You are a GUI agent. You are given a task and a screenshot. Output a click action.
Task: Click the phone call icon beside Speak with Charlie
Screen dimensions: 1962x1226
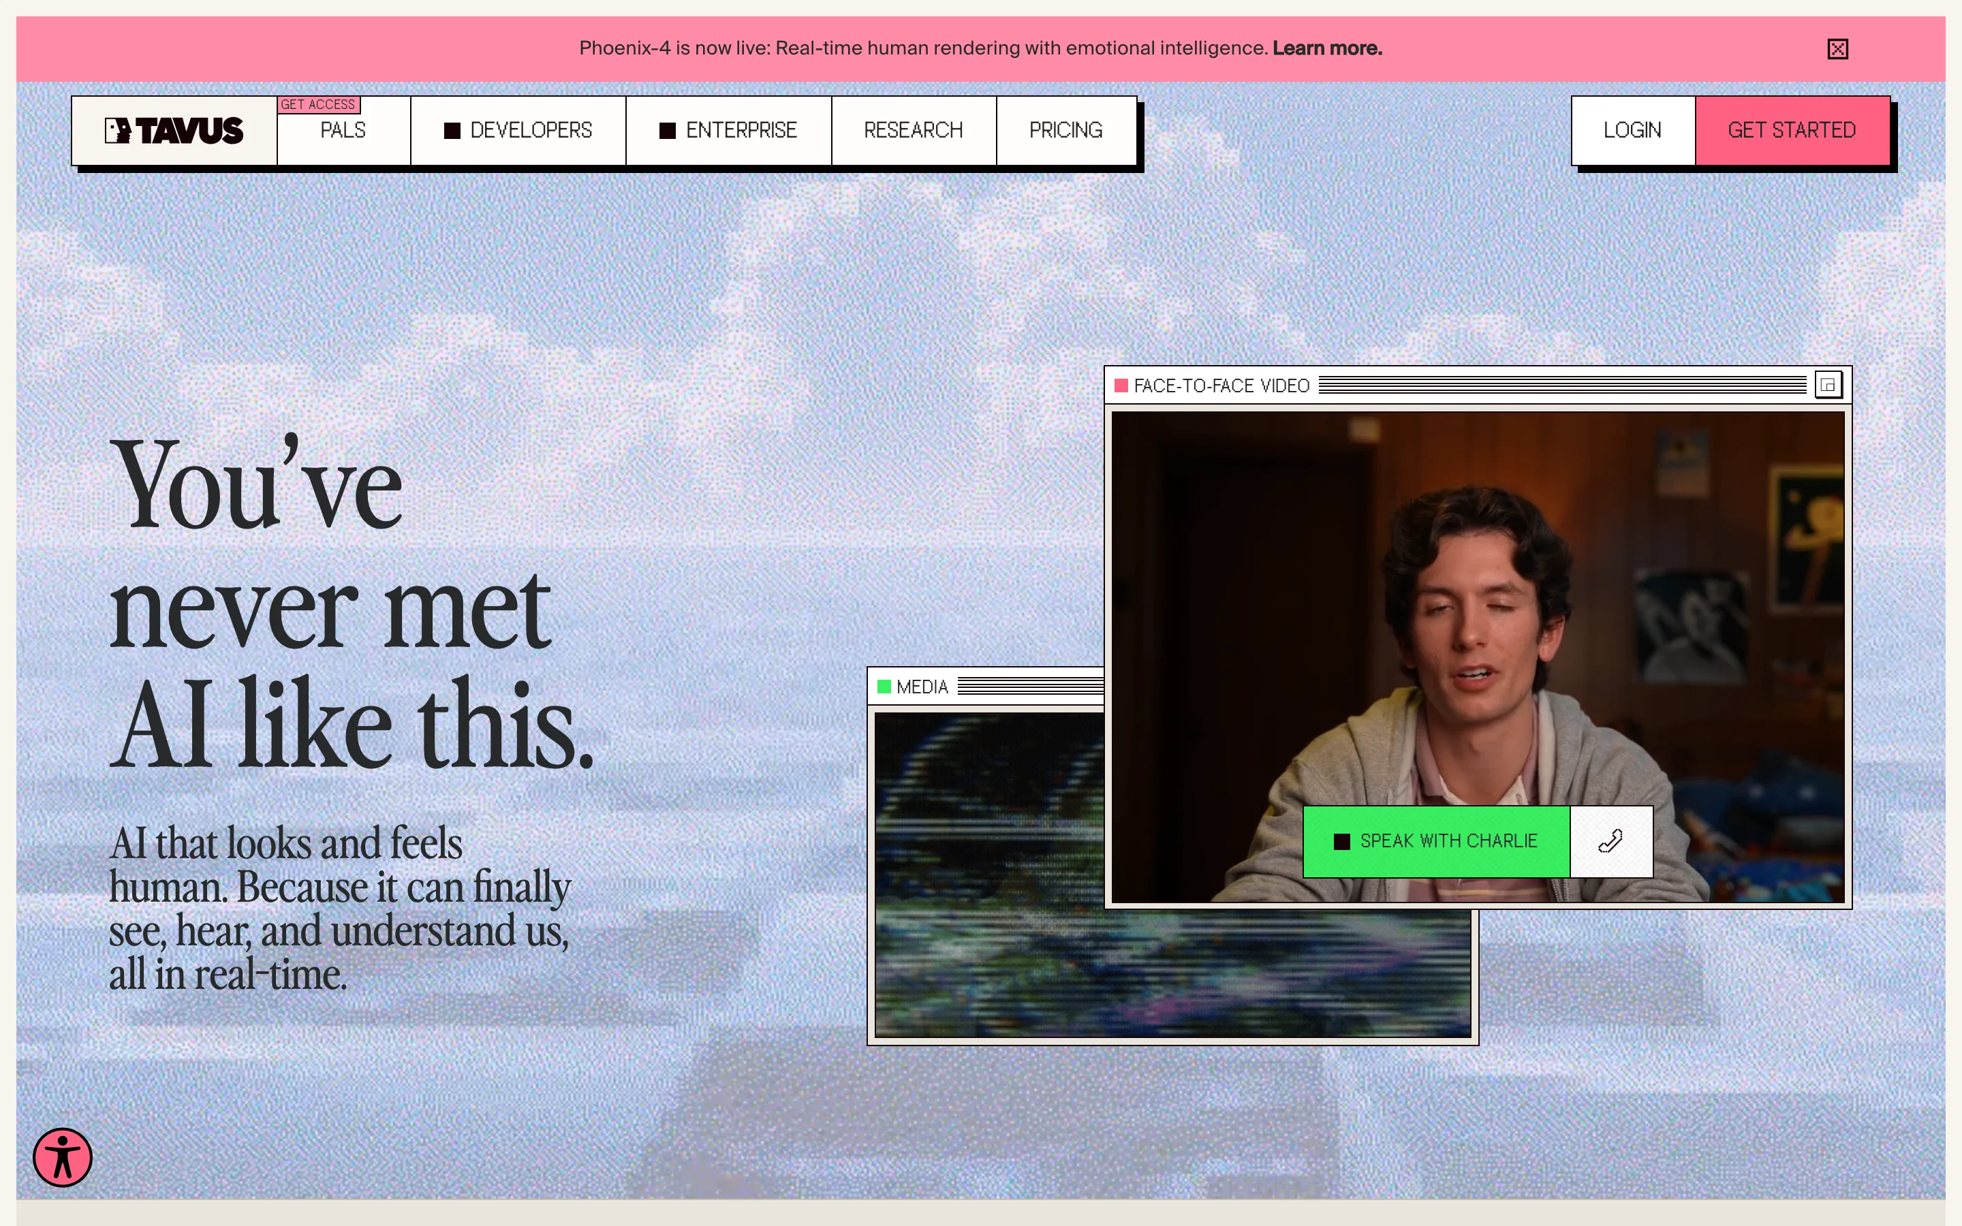1610,841
